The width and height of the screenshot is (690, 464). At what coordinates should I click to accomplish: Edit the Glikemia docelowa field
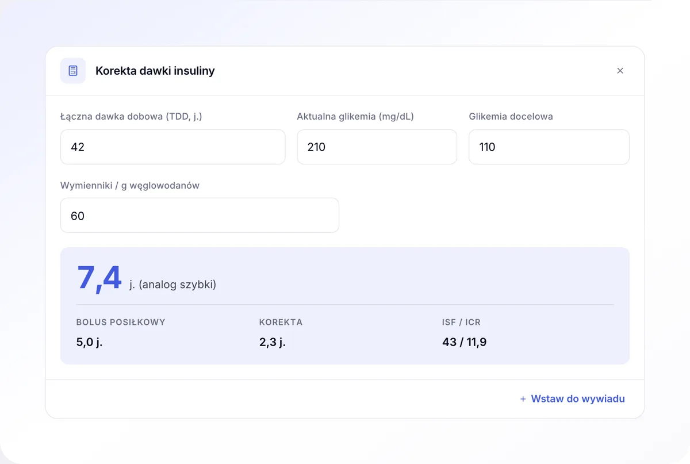pyautogui.click(x=549, y=147)
